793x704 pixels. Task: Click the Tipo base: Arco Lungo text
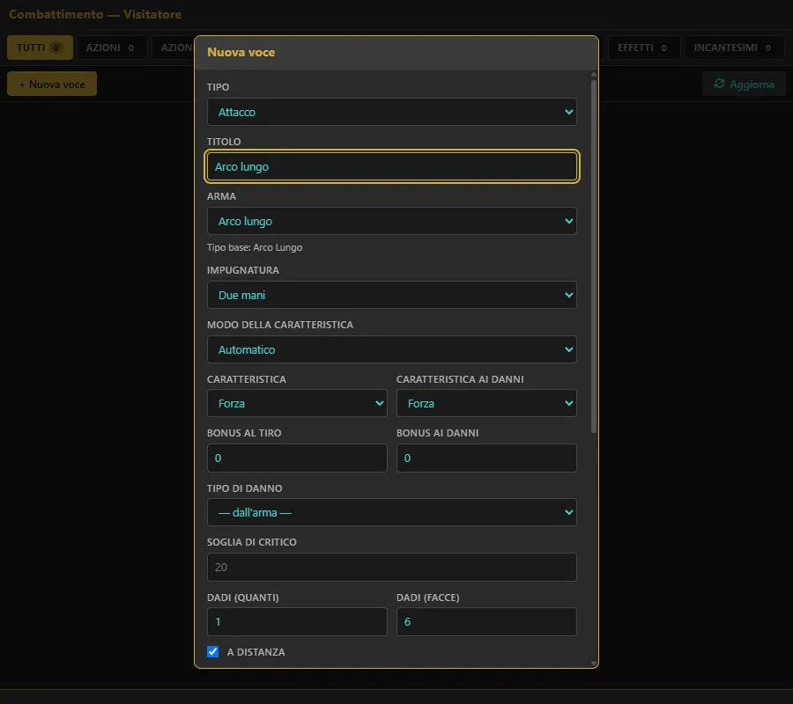pos(255,247)
